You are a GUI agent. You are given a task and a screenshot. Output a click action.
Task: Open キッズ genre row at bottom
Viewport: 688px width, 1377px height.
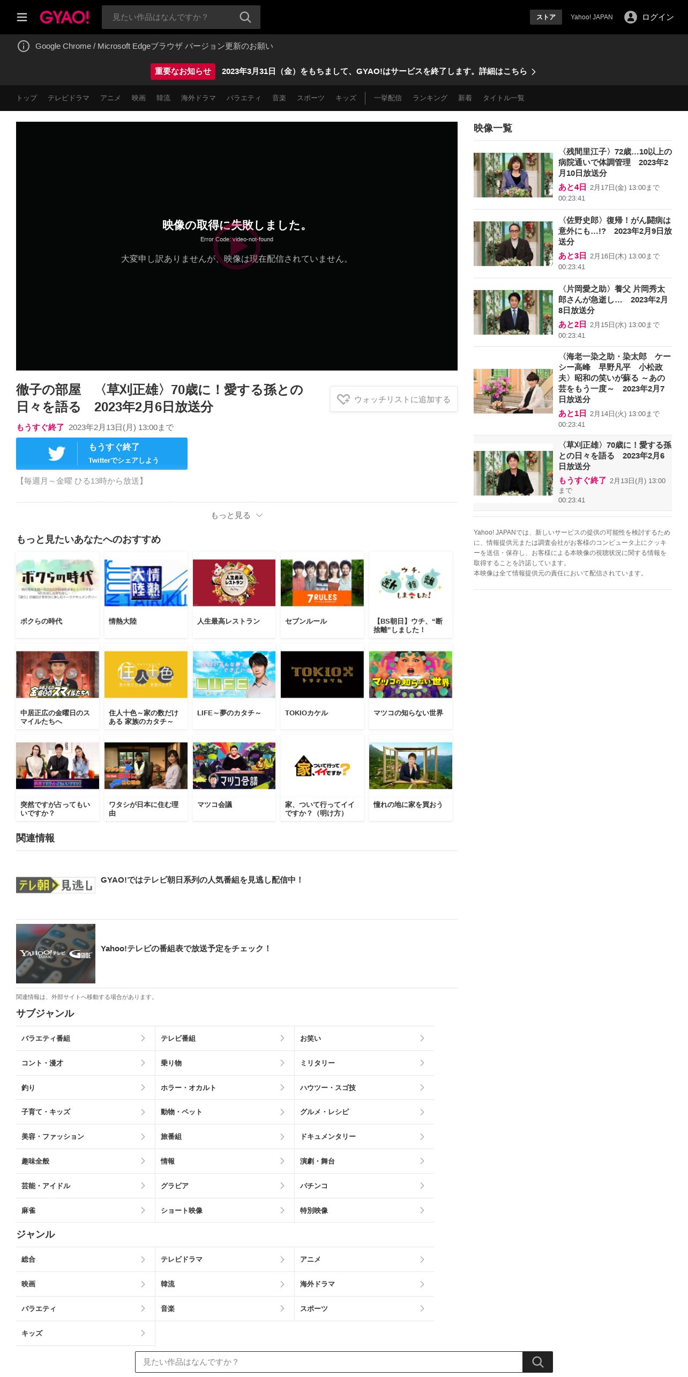click(x=86, y=1334)
